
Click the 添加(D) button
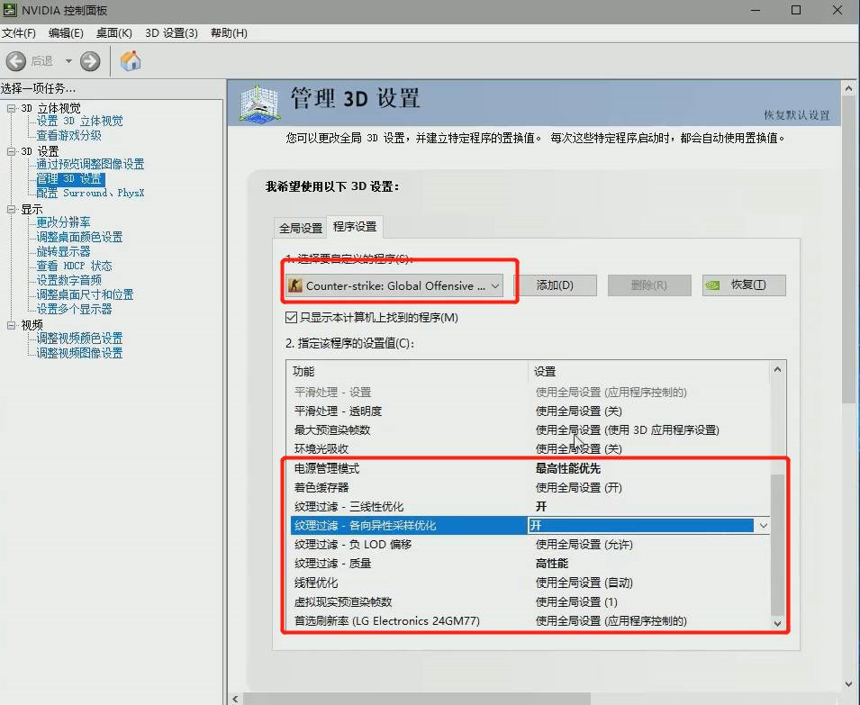[555, 285]
